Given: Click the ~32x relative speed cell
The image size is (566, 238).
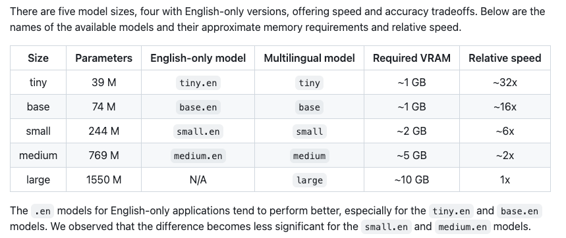Looking at the screenshot, I should (x=505, y=82).
